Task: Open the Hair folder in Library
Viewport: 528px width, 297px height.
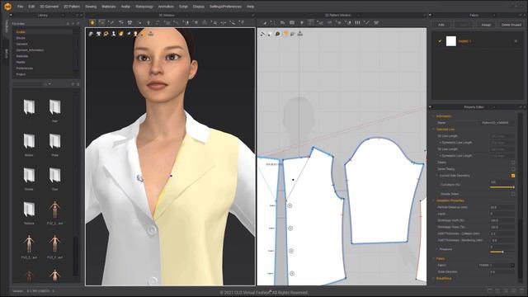Action: click(54, 110)
